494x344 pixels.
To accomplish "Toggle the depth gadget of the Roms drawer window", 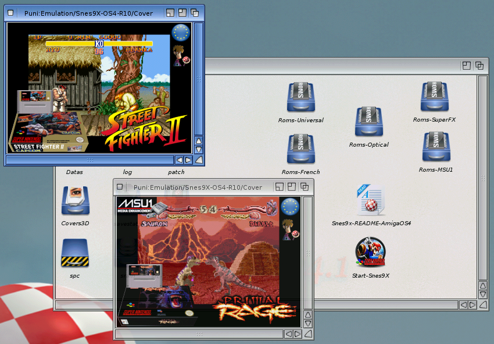I will coord(479,66).
